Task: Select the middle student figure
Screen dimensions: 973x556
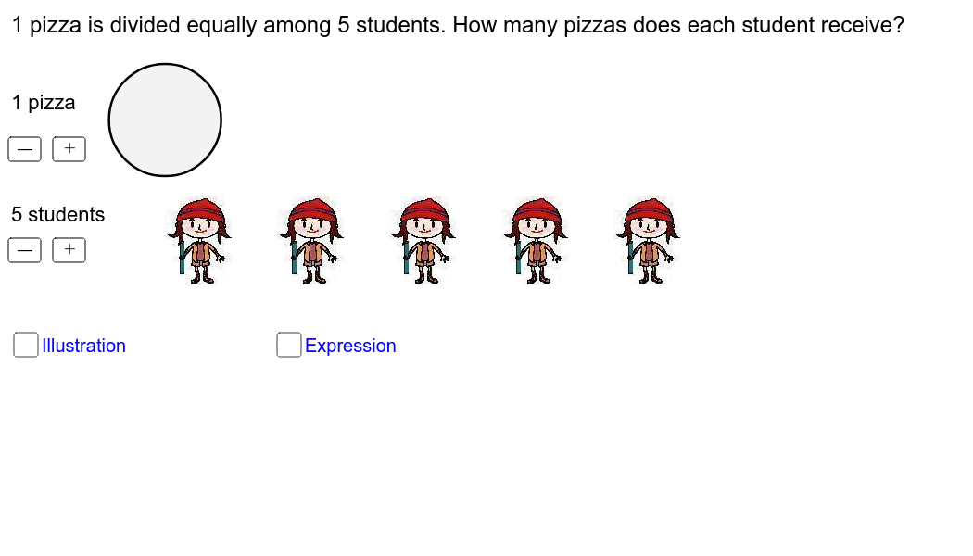Action: point(423,241)
